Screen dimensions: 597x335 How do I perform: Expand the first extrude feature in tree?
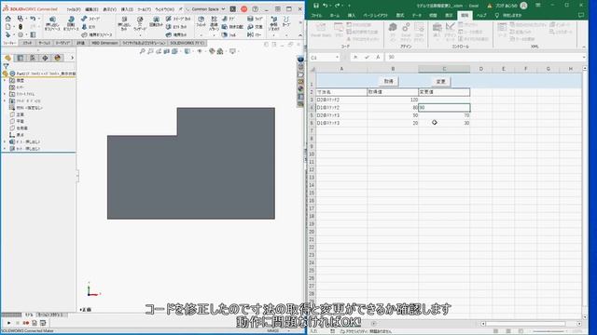coord(5,141)
